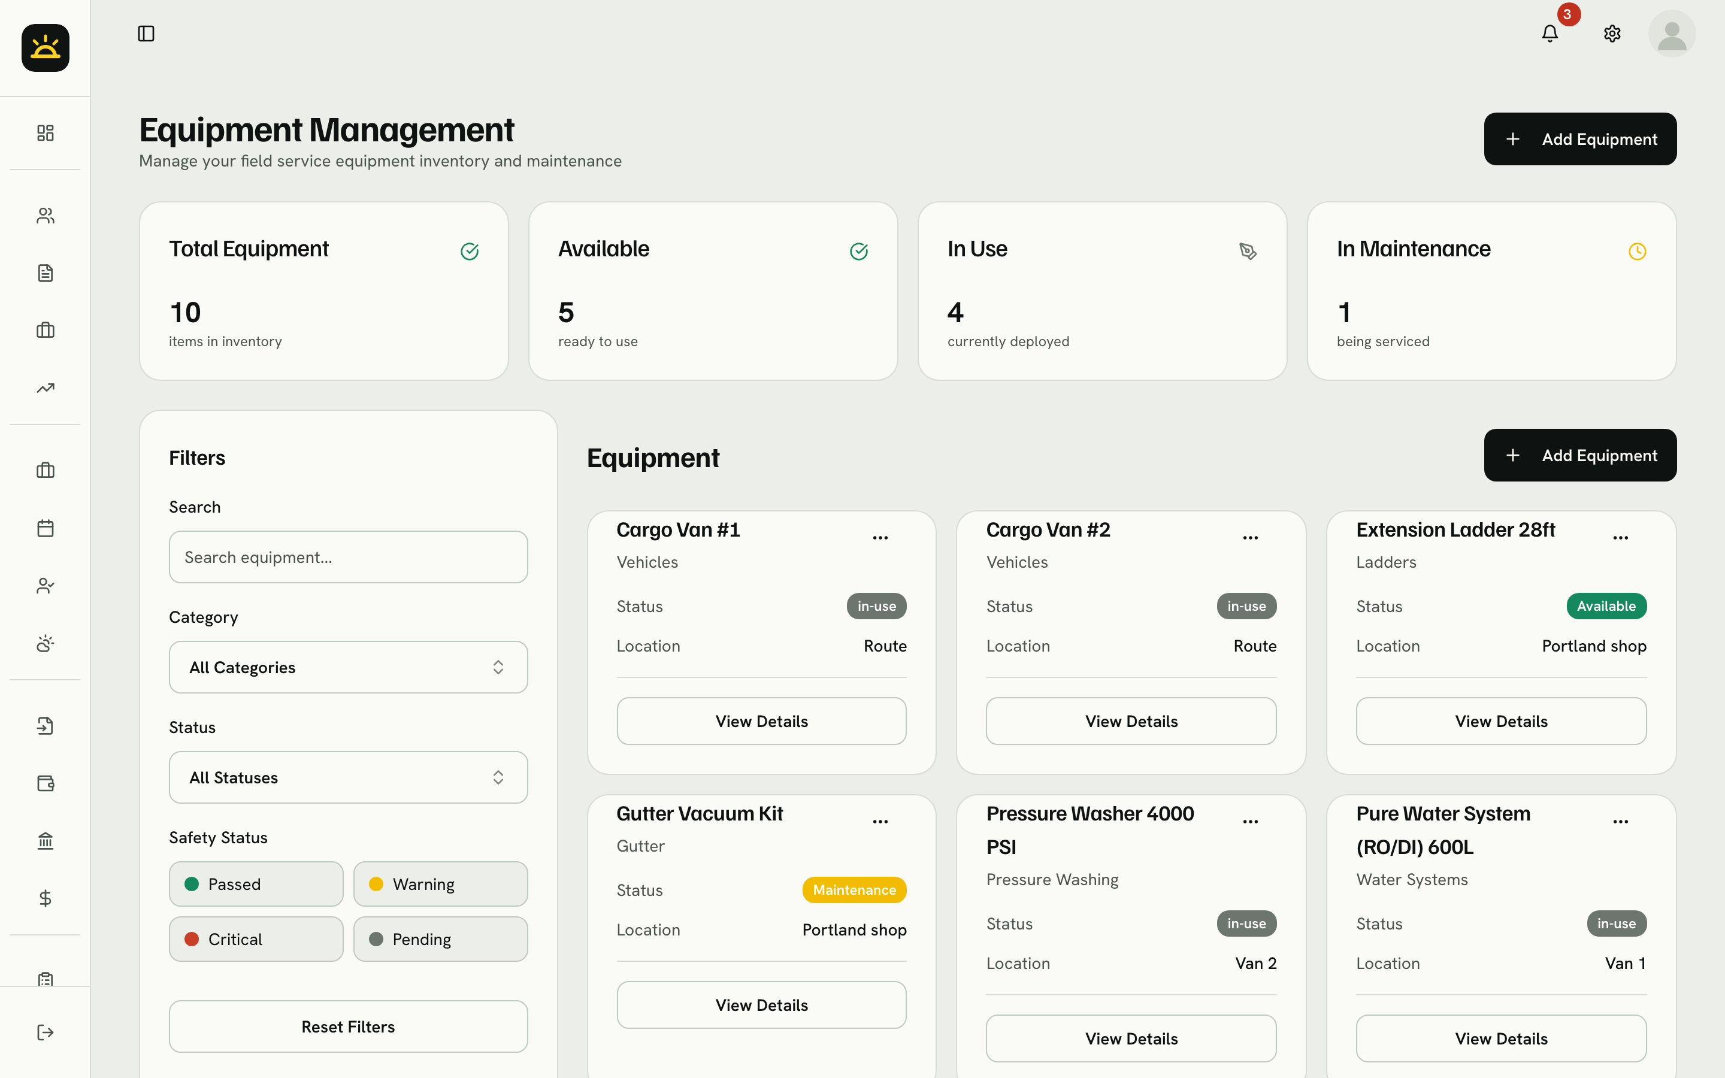Viewport: 1725px width, 1078px height.
Task: Open the people sidebar icon
Action: 45,216
